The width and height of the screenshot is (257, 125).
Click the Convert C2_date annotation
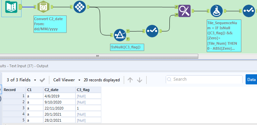50,24
